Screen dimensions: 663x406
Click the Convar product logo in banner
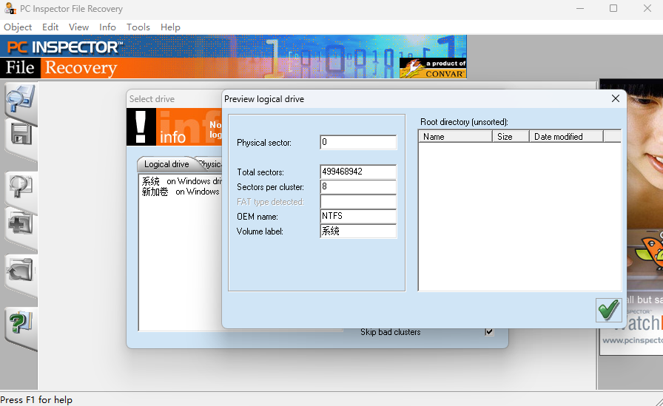433,68
